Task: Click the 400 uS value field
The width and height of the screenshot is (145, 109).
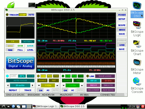Action: (x=93, y=81)
